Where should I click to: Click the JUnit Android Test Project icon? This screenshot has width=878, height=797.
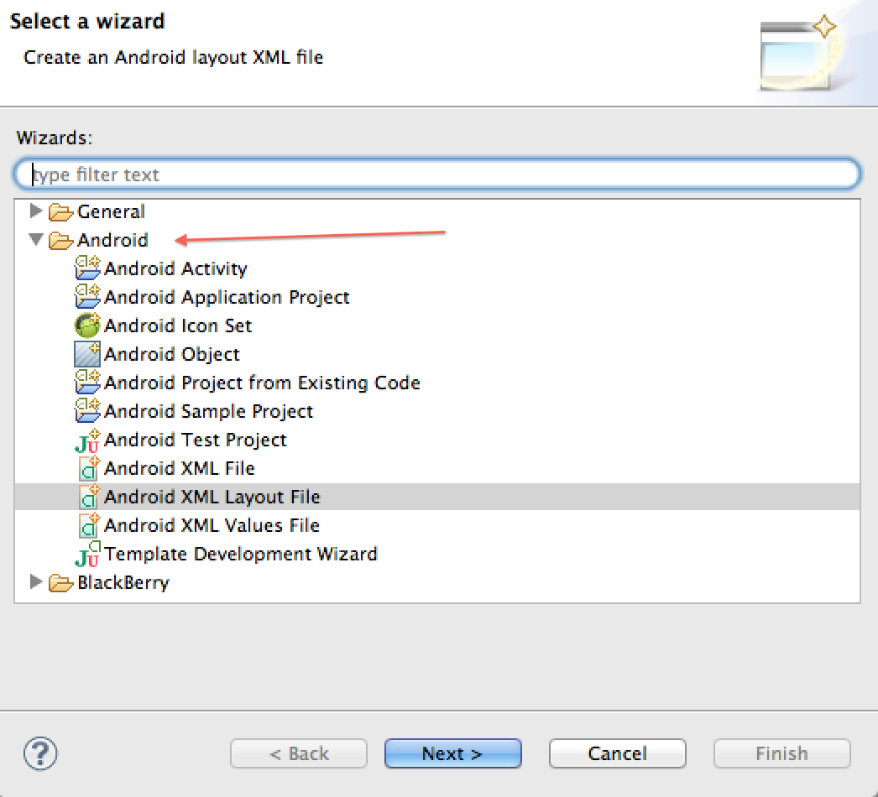click(87, 440)
